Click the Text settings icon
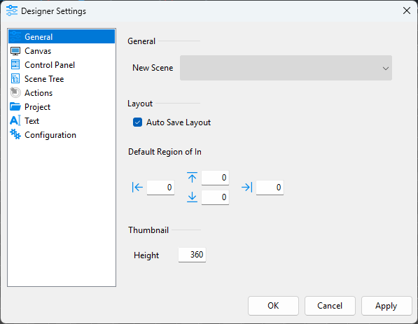418x324 pixels. [15, 120]
